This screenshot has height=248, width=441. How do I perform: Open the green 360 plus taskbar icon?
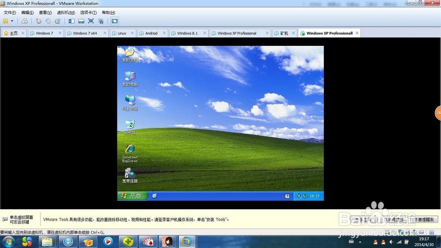pos(128,241)
